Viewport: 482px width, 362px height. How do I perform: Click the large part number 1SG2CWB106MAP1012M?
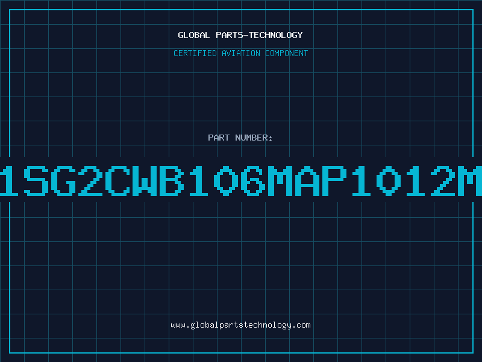[241, 180]
